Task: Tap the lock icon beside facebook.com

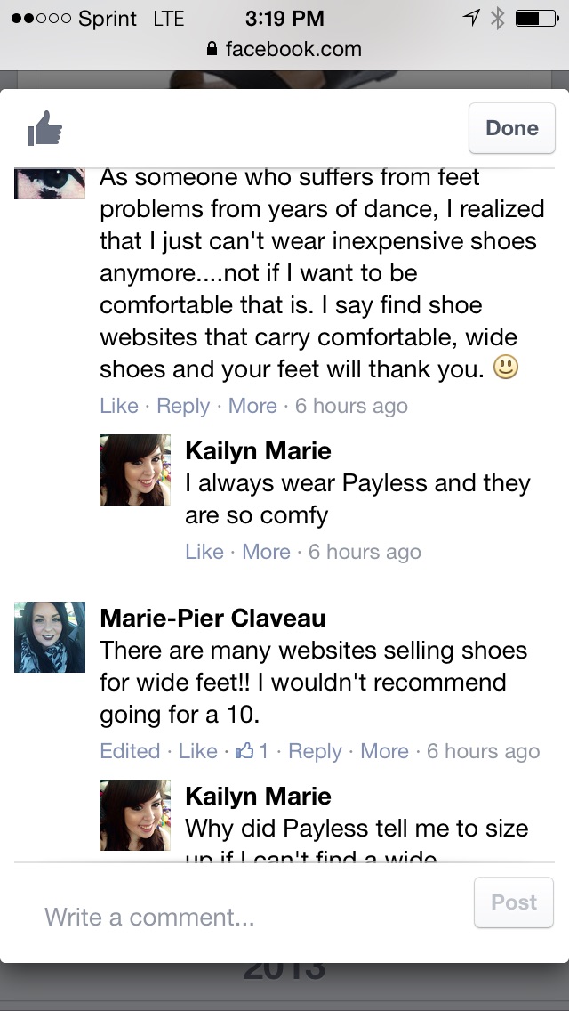Action: 212,49
